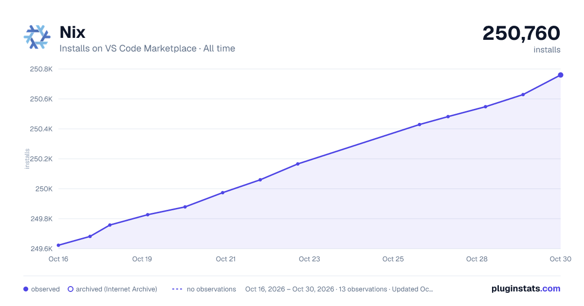584x306 pixels.
Task: Click the Oct 16 x-axis label
Action: coord(58,259)
